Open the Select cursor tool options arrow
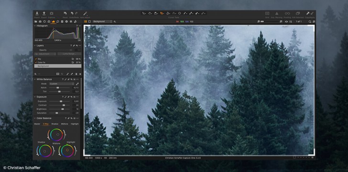348x172 pixels. pos(146,14)
